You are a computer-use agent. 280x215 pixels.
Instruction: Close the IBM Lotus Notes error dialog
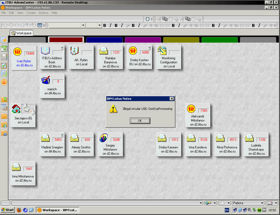[x=172, y=99]
